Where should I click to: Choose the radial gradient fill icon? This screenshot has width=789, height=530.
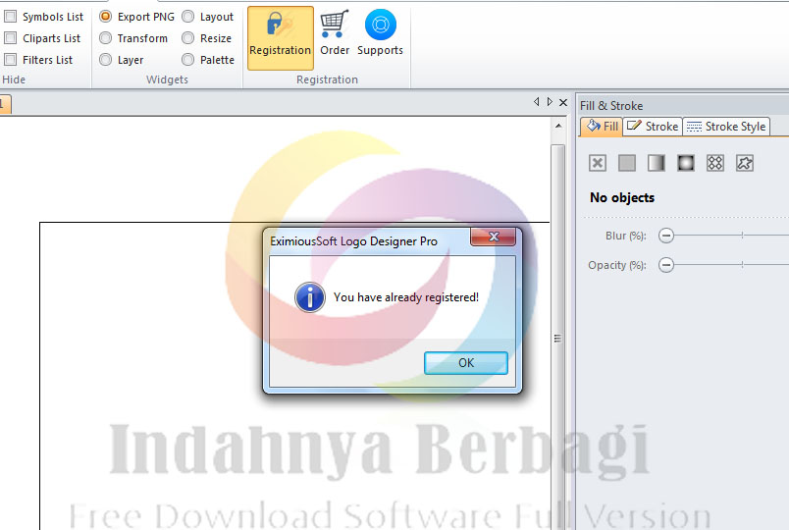point(686,163)
